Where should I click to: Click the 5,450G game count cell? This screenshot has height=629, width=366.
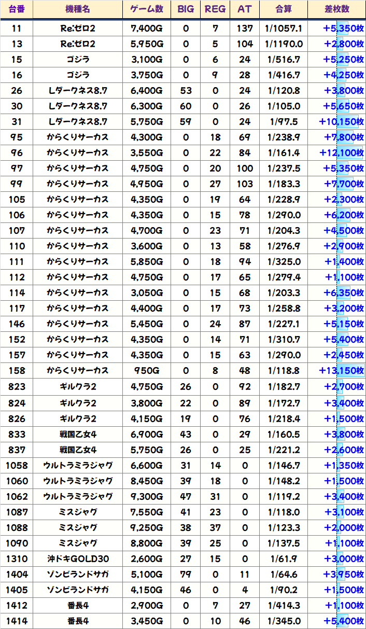pyautogui.click(x=147, y=324)
